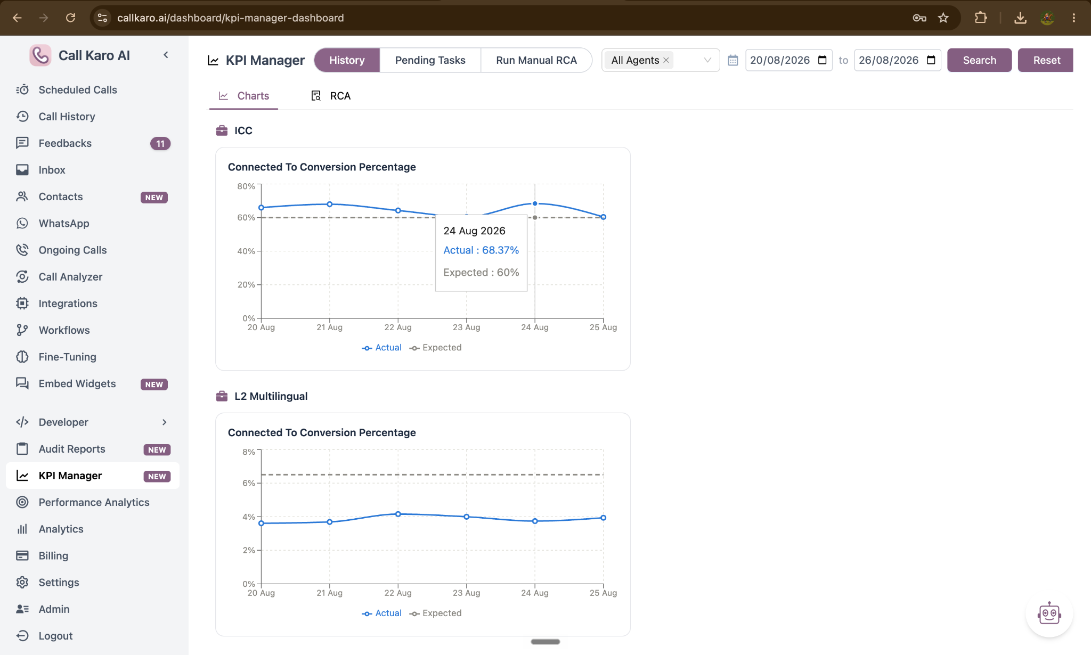Open Inbox tray icon
1091x655 pixels.
22,170
